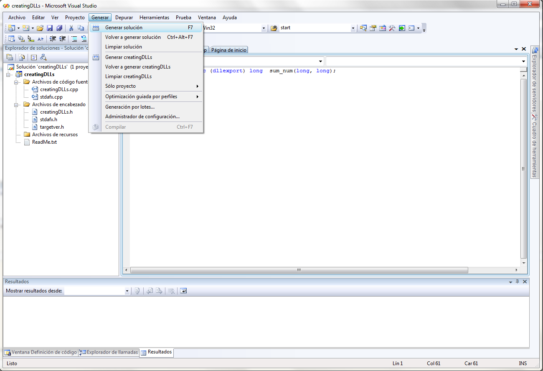Image resolution: width=543 pixels, height=371 pixels.
Task: Click the editor horizontal scrollbar thumb
Action: [x=299, y=270]
